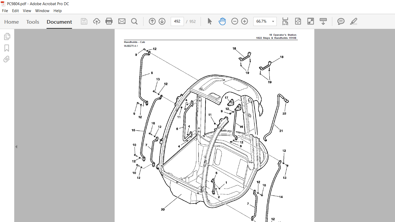The height and width of the screenshot is (222, 395).
Task: Switch to the Document tab
Action: 59,22
